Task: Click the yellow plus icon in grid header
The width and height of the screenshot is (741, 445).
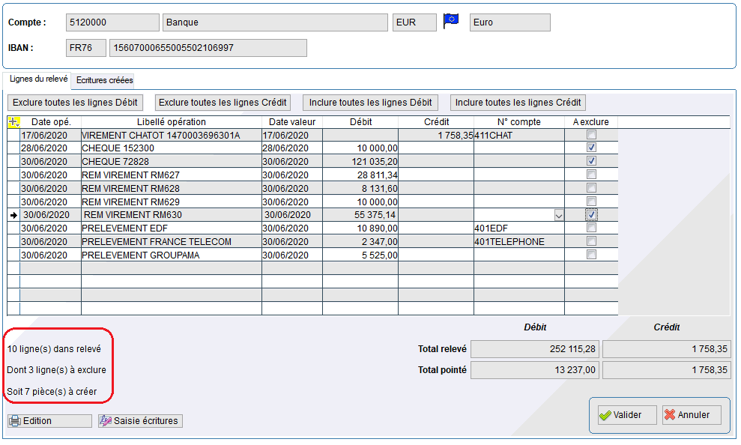Action: (x=13, y=122)
